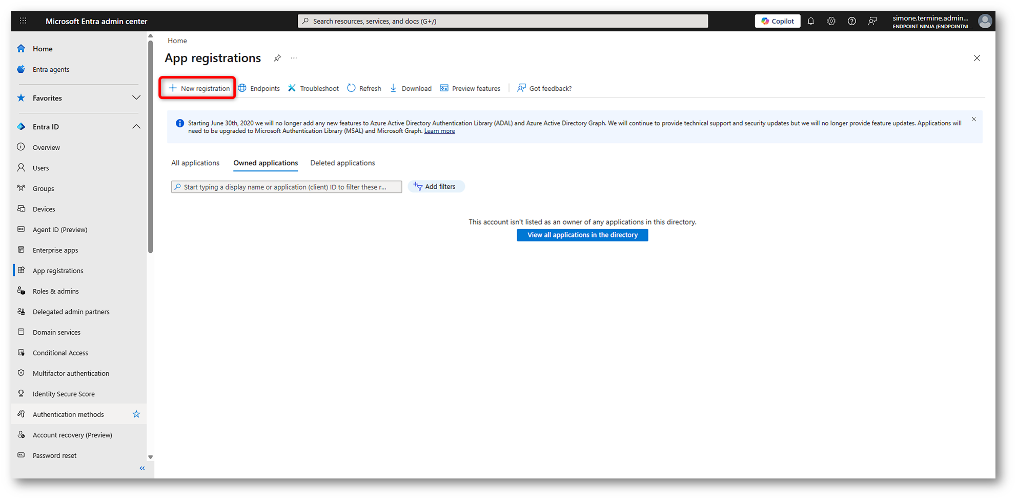Collapse the Entra ID section

click(136, 127)
